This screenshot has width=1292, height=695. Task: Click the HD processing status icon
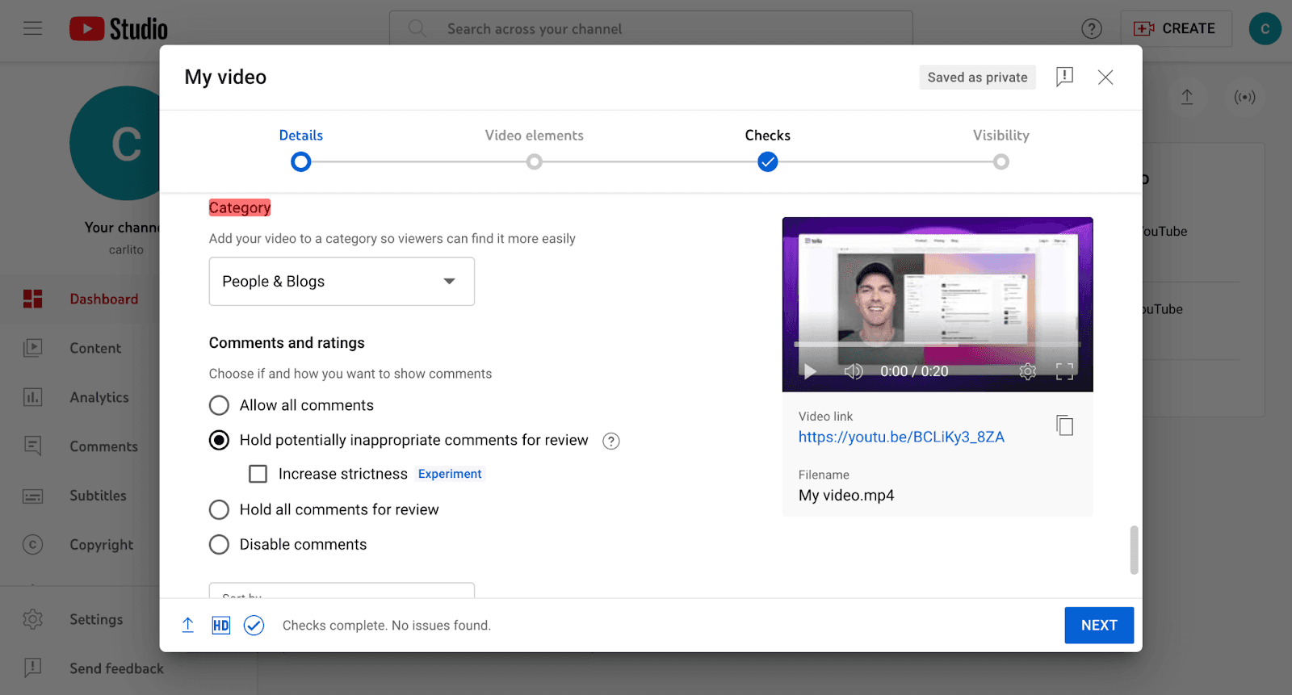pyautogui.click(x=220, y=626)
